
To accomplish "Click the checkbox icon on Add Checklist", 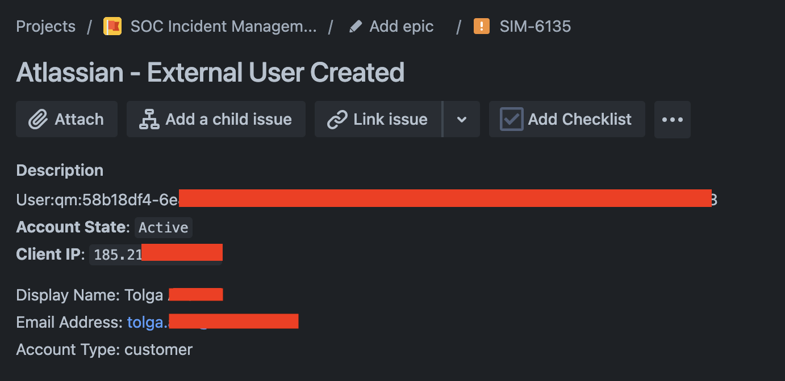I will pyautogui.click(x=511, y=120).
